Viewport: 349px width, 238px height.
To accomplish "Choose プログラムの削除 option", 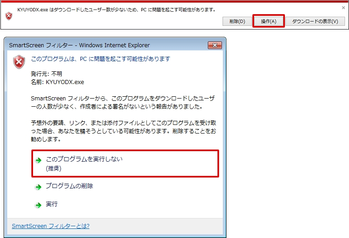I will (69, 186).
